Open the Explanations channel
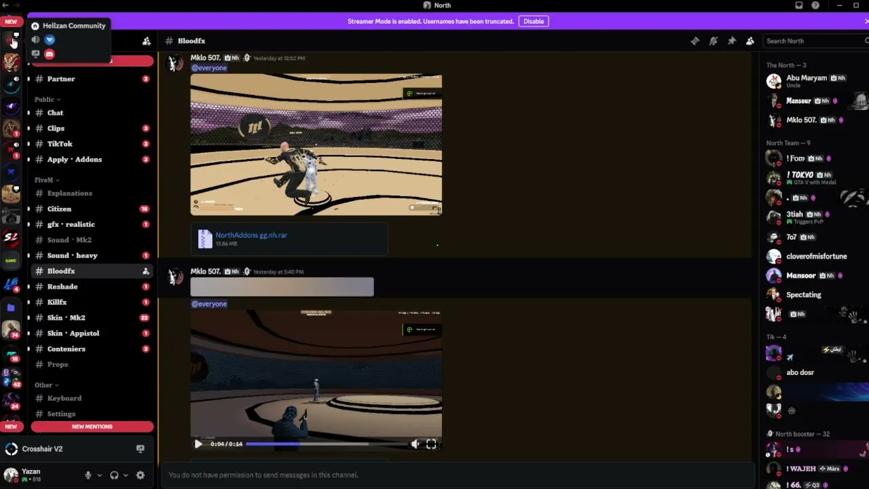This screenshot has height=489, width=869. coord(92,194)
